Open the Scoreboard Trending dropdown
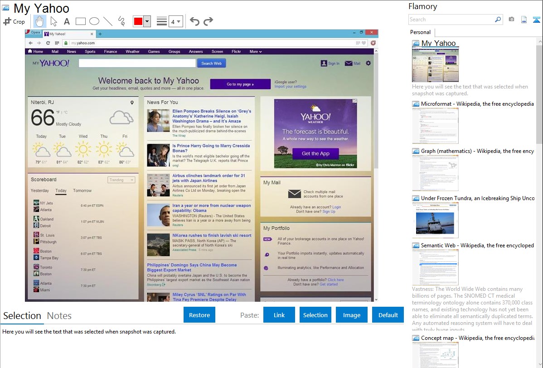 [121, 180]
